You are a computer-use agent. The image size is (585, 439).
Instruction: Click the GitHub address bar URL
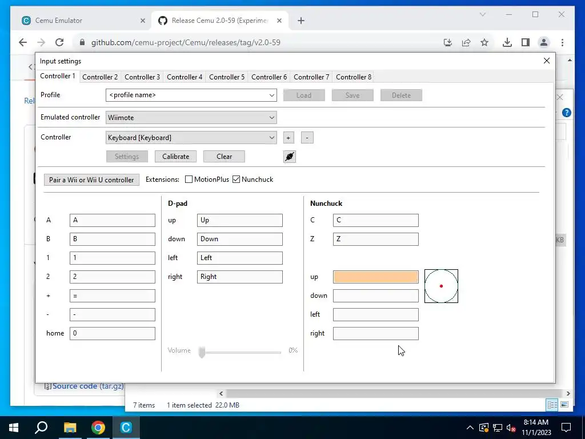186,42
